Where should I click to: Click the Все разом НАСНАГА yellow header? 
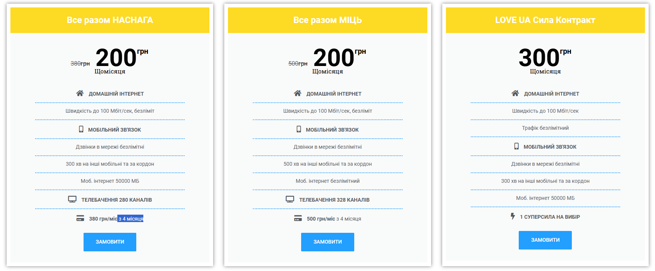pos(110,20)
